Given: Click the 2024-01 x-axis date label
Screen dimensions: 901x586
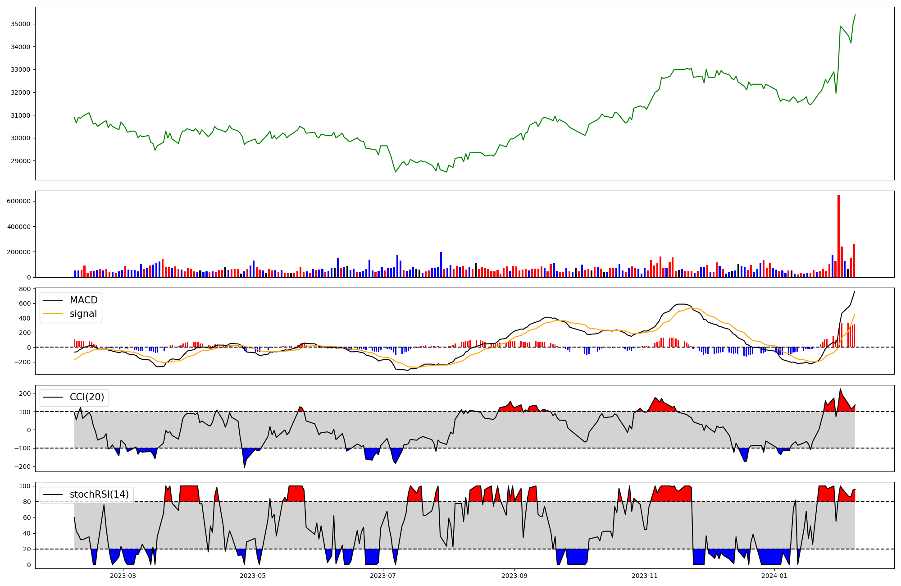Looking at the screenshot, I should pyautogui.click(x=774, y=576).
